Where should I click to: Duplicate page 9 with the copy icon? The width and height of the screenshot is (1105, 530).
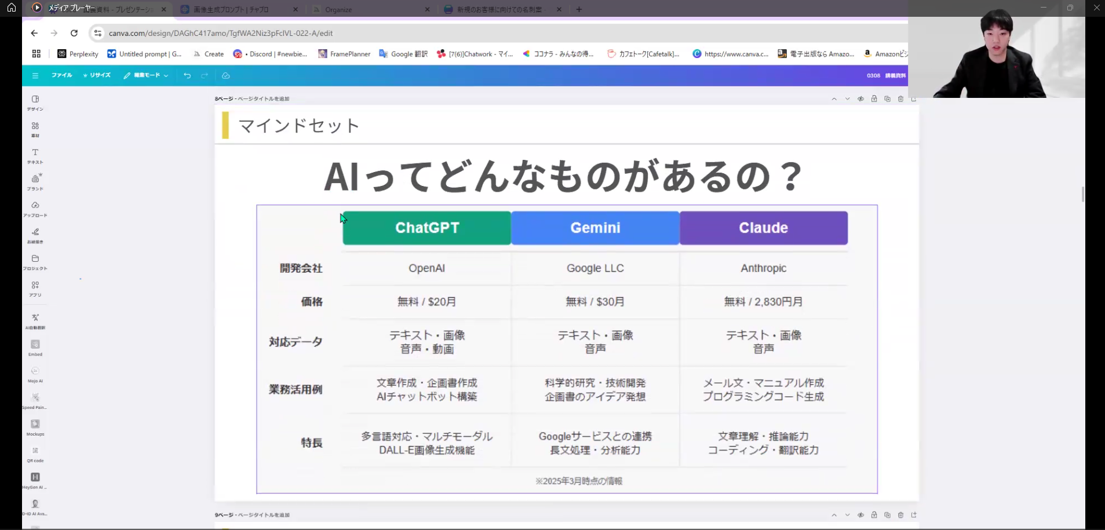(x=887, y=515)
